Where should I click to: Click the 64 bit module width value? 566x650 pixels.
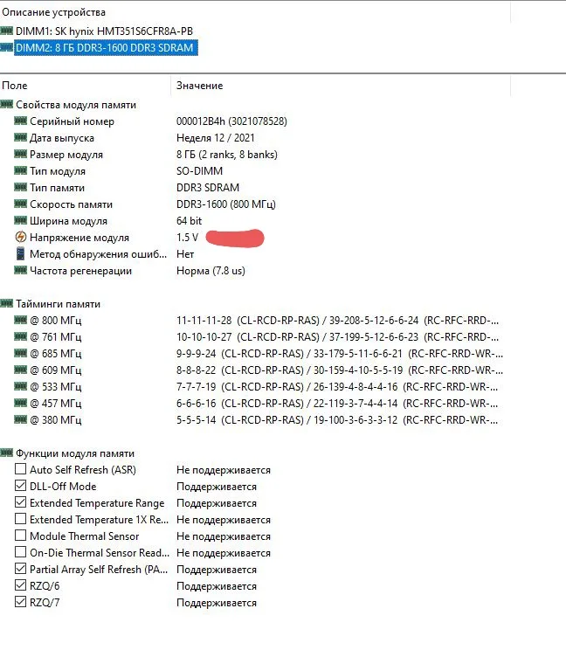[x=190, y=220]
